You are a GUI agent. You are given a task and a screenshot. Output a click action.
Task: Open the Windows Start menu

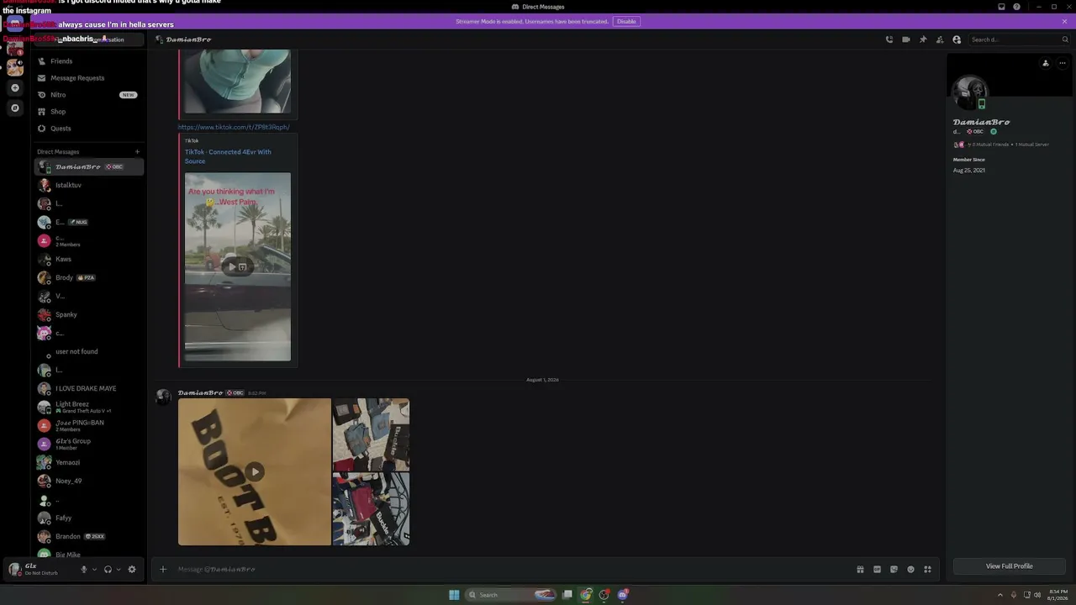[x=454, y=595]
